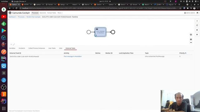Switch to the Setup browser tab

[x=62, y=4]
